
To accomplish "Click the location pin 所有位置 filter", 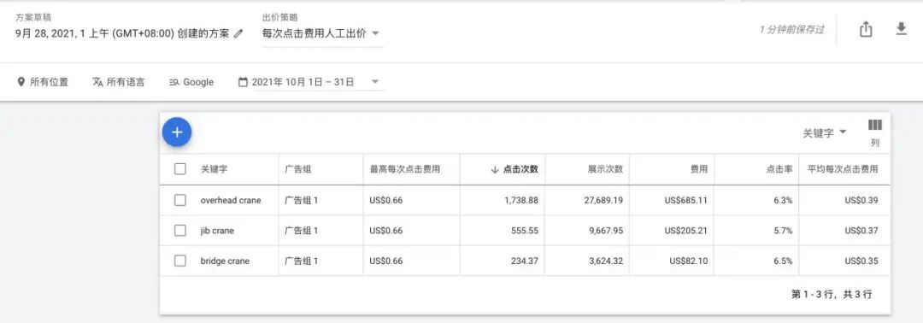I will click(43, 82).
